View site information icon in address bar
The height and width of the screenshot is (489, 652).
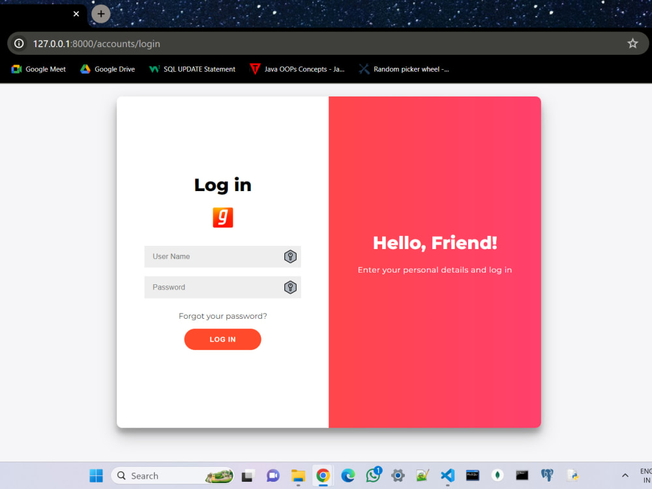click(x=19, y=43)
